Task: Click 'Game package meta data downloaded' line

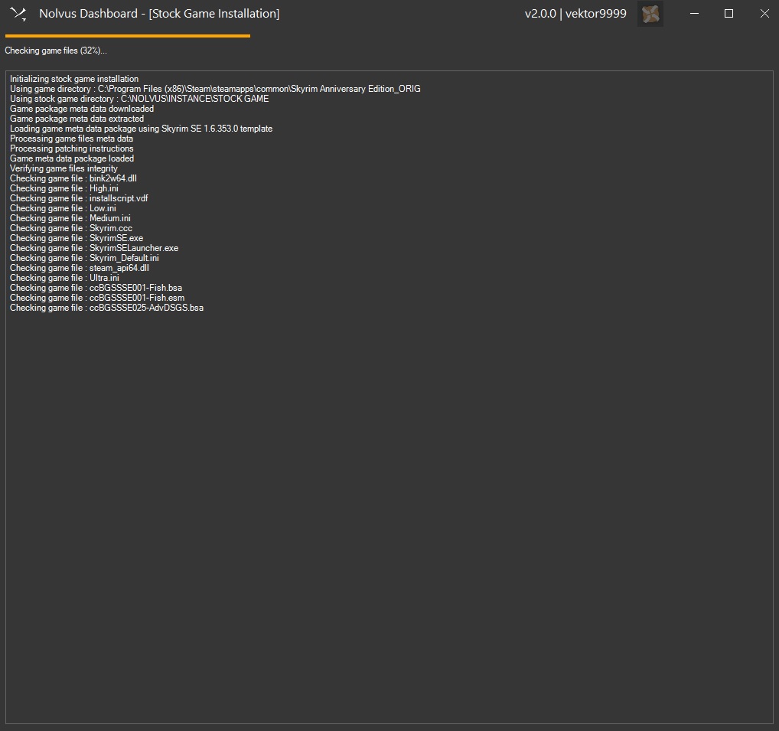Action: pyautogui.click(x=81, y=109)
